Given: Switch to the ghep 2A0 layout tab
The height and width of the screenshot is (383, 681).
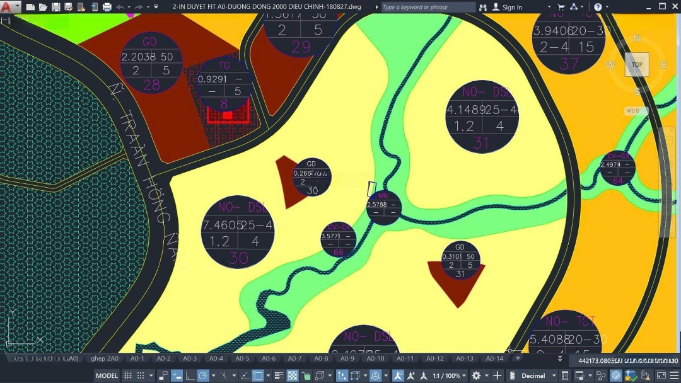Looking at the screenshot, I should coord(104,358).
